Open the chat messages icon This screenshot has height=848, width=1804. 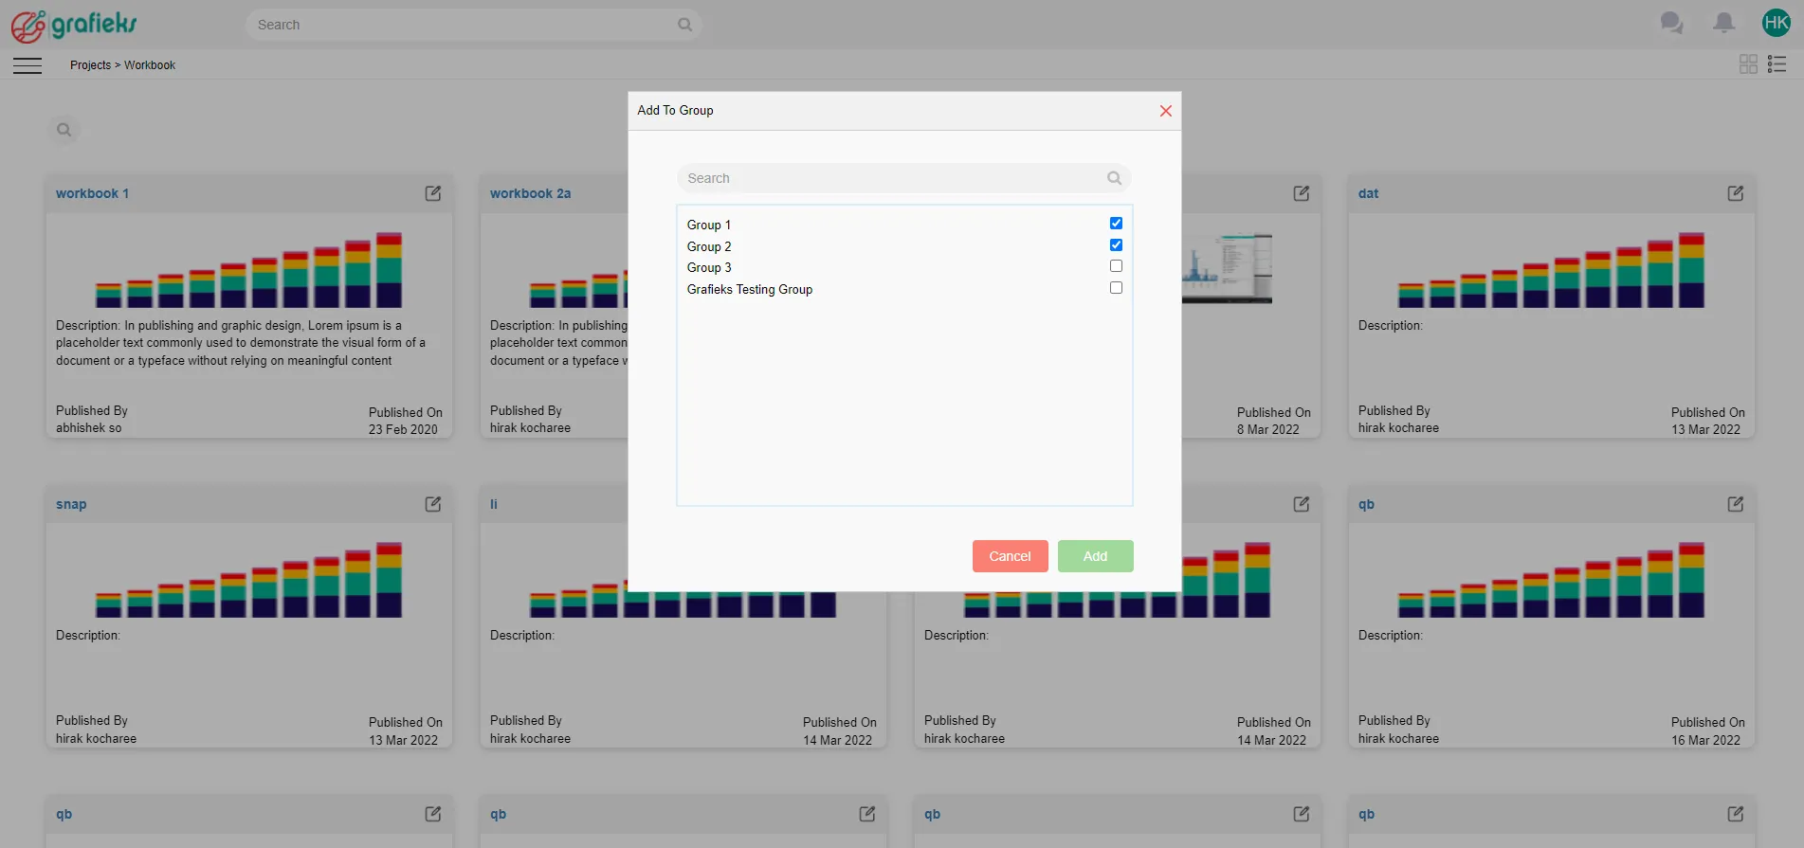[x=1671, y=23]
